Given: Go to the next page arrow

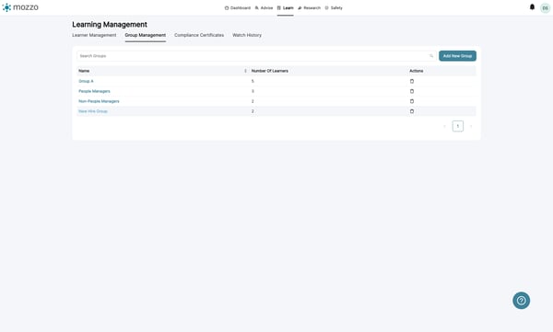Looking at the screenshot, I should click(471, 126).
